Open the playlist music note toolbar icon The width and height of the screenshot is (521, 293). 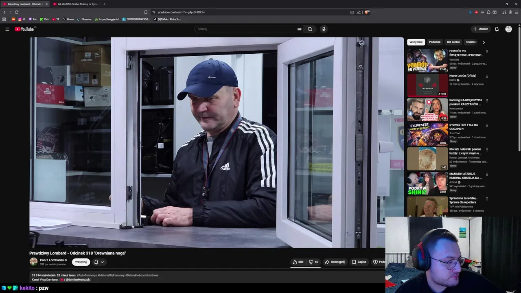click(504, 12)
